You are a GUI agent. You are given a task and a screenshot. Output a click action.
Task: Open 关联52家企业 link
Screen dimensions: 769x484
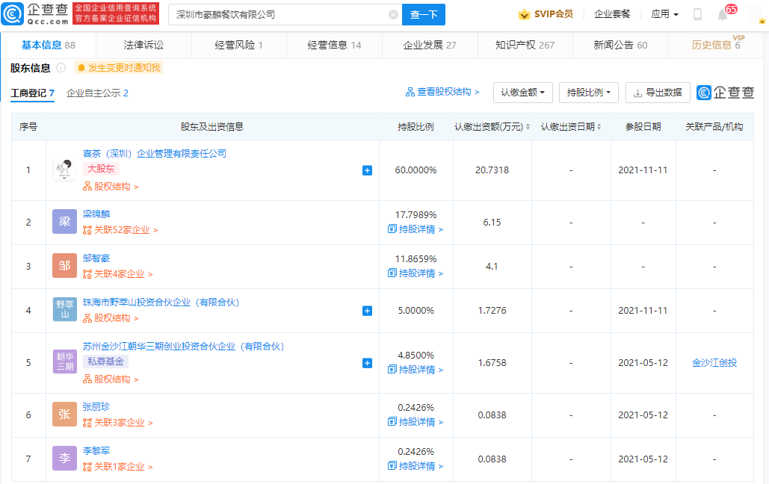(x=120, y=230)
